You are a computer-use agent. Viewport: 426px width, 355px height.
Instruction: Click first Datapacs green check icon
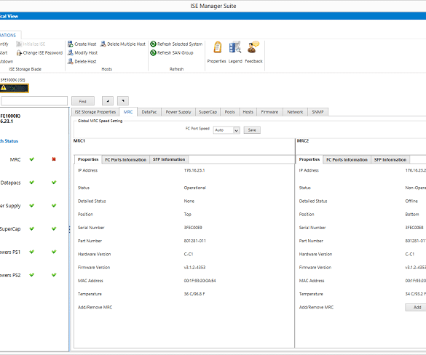click(x=32, y=183)
